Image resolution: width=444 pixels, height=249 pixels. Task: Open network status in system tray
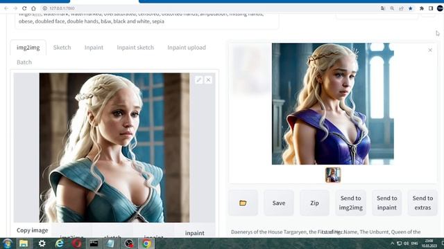400,243
